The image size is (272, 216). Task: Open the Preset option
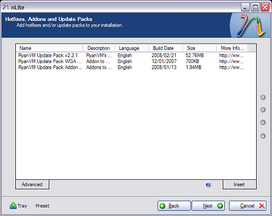point(42,206)
